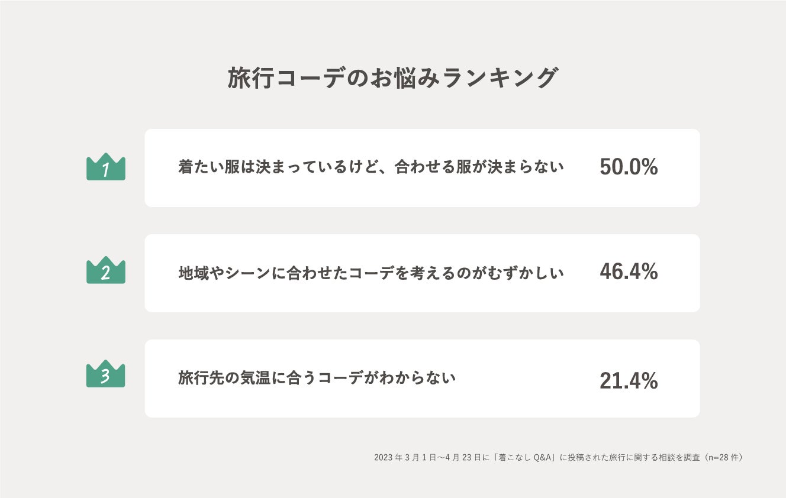The width and height of the screenshot is (786, 498).
Task: Click the 21.4% percentage
Action: click(629, 381)
